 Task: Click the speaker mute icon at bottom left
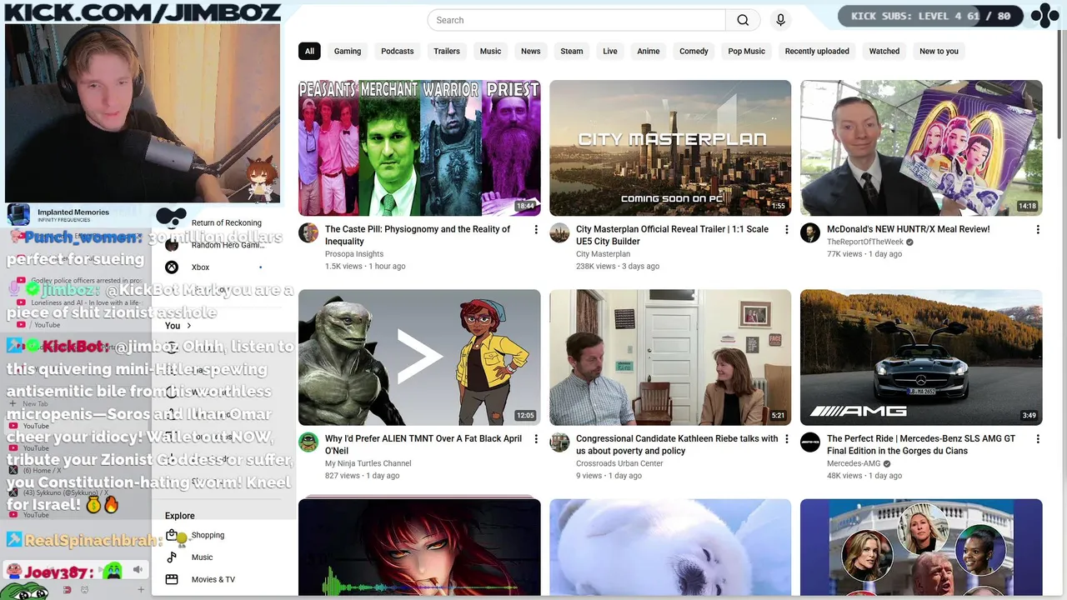(138, 570)
